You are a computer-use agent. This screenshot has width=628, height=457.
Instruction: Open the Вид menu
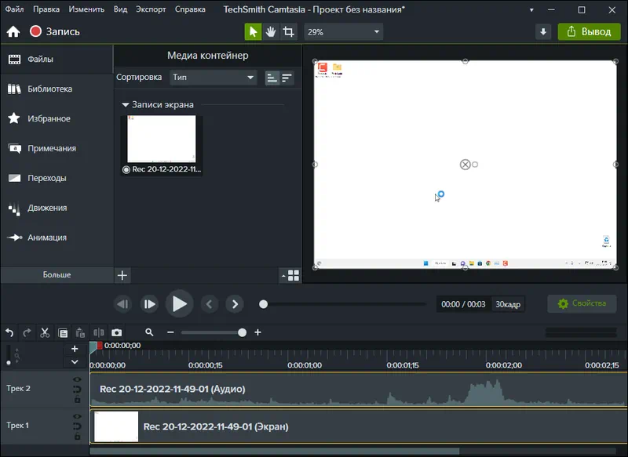[x=120, y=9]
